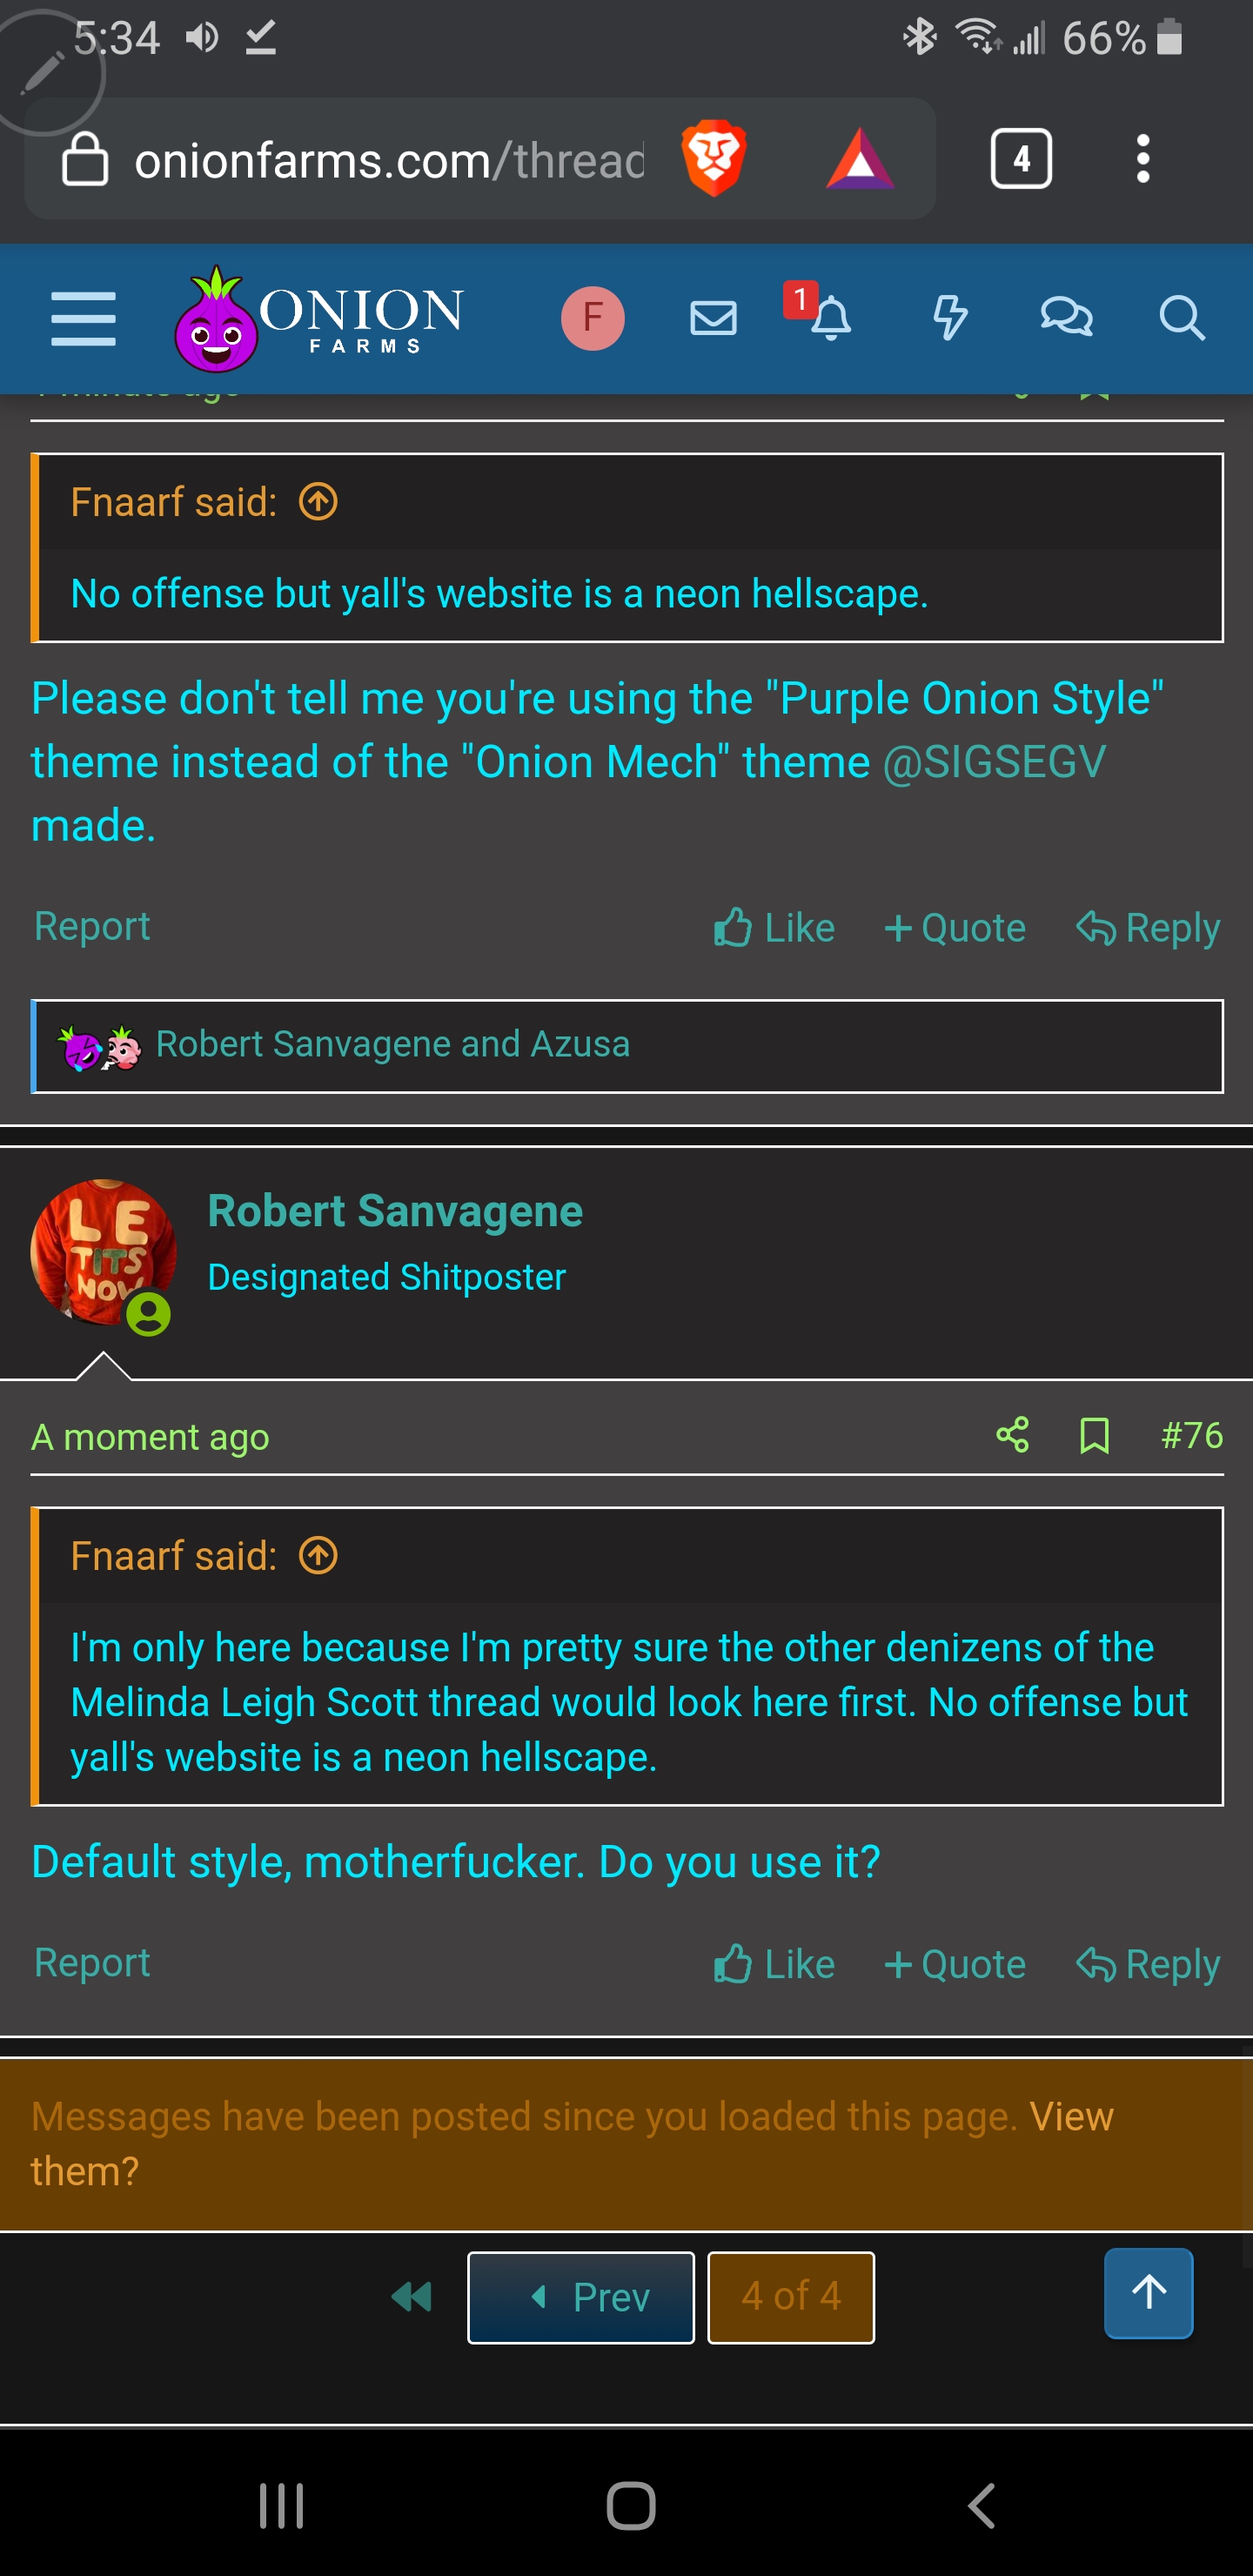The width and height of the screenshot is (1253, 2576).
Task: Open the private messages envelope icon
Action: (x=713, y=319)
